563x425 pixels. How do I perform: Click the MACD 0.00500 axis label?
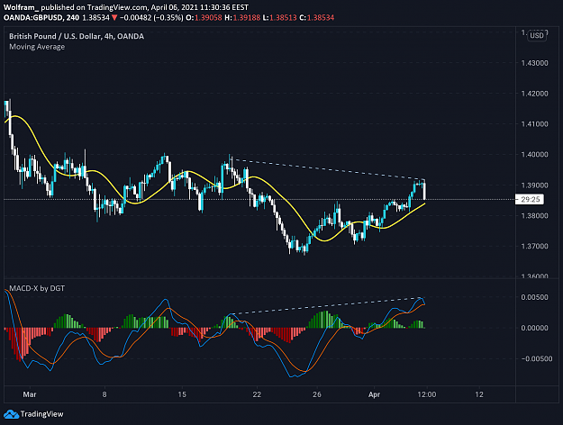[x=535, y=297]
